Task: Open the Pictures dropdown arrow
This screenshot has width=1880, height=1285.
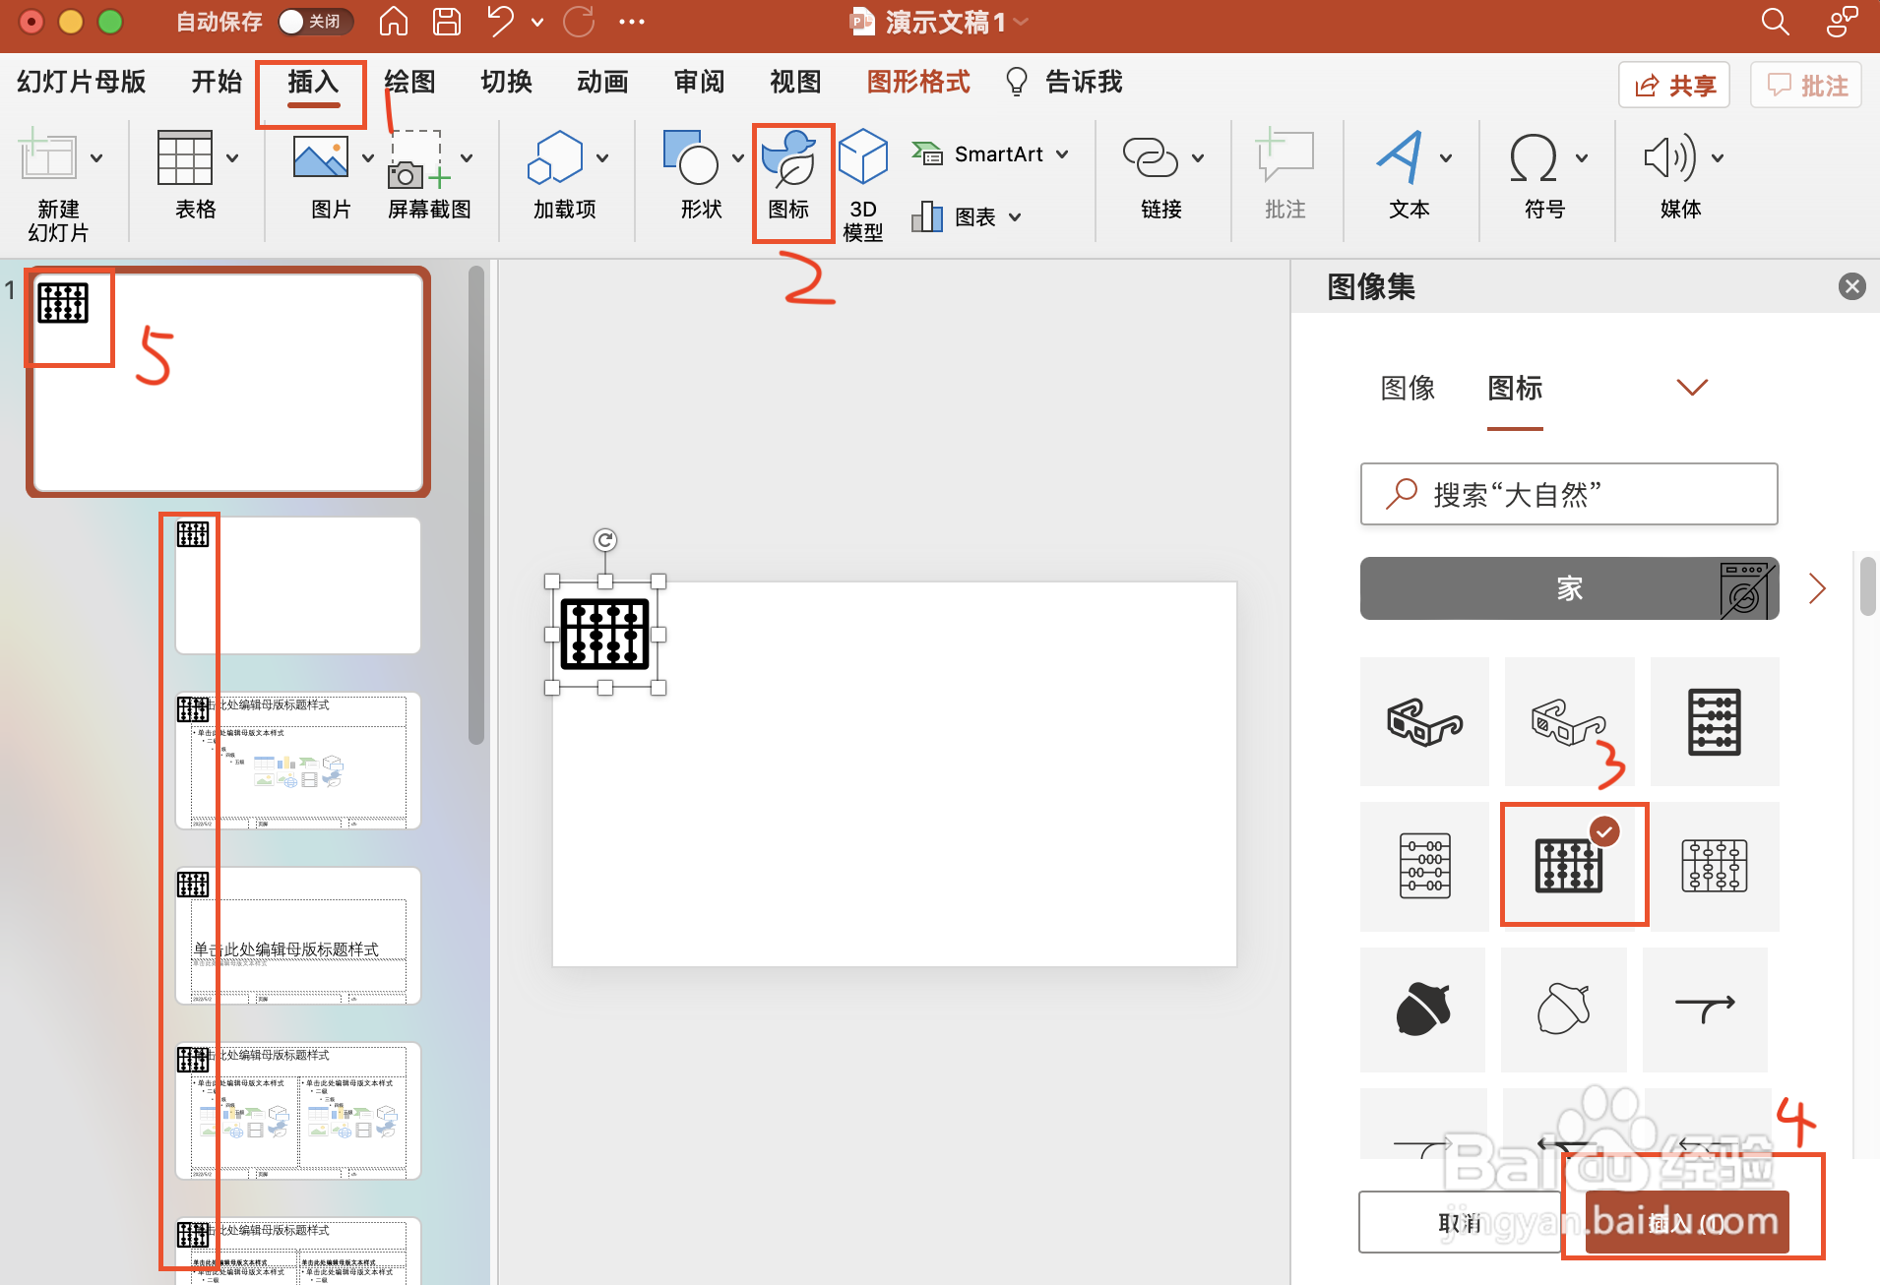Action: (x=368, y=157)
